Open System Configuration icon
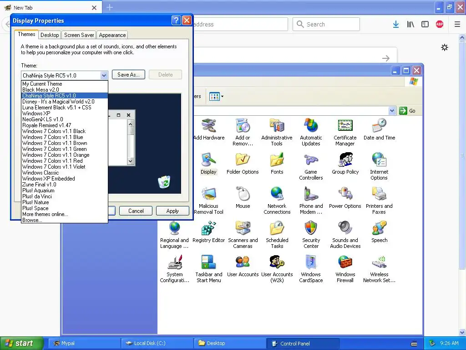Image resolution: width=466 pixels, height=350 pixels. point(174,269)
